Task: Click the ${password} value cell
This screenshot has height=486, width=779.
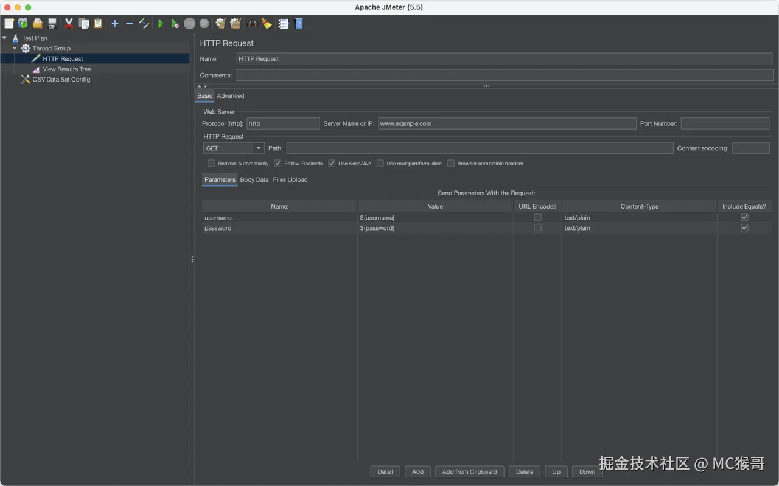Action: [435, 228]
